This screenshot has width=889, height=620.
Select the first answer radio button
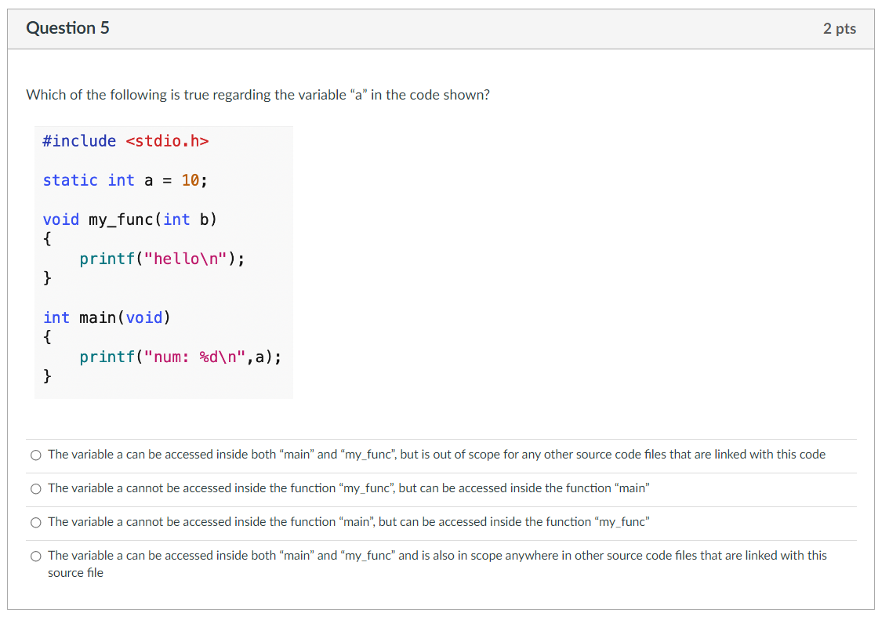(36, 455)
